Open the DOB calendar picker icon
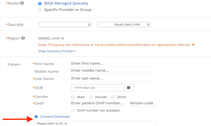The height and width of the screenshot is (126, 211). 129,87
